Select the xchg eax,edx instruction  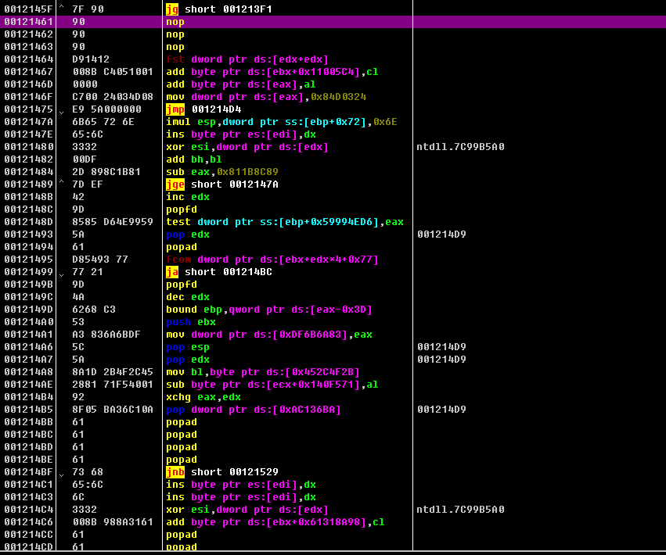pyautogui.click(x=197, y=397)
